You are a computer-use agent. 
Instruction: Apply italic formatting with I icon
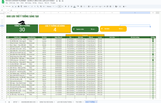click(x=68, y=6)
